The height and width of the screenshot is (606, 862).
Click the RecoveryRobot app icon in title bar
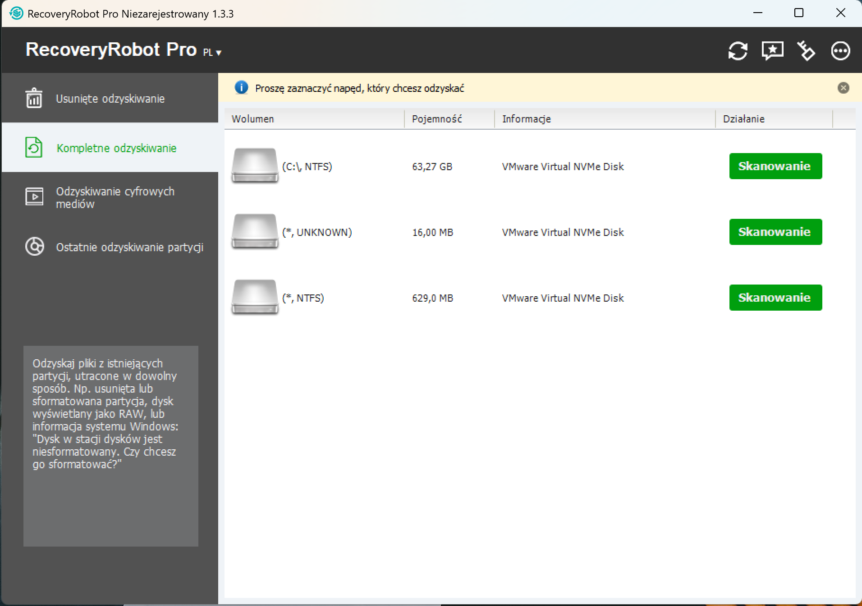16,14
